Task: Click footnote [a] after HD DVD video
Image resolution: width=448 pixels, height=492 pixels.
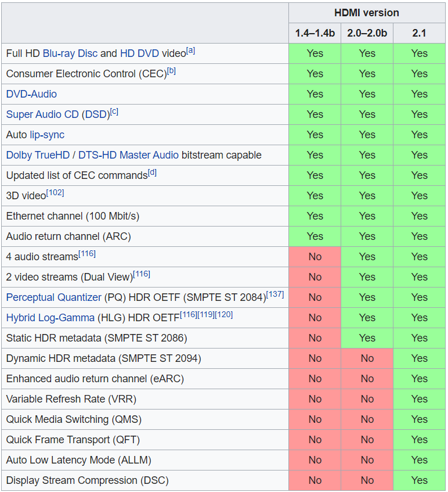Action: click(190, 51)
